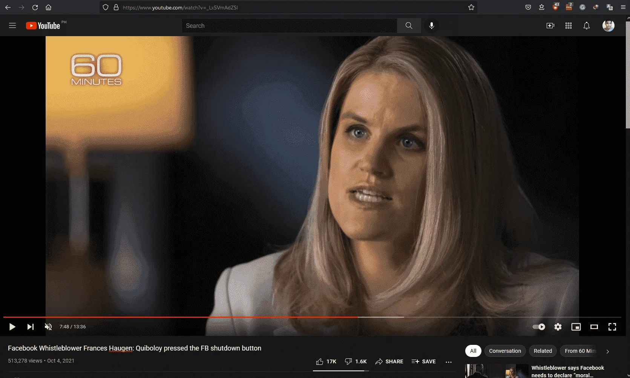This screenshot has width=630, height=378.
Task: Go back using the browser back arrow
Action: click(8, 8)
